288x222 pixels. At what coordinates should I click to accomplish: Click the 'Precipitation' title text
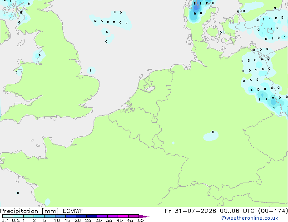coord(19,211)
